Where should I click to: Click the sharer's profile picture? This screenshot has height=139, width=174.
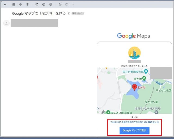[135, 53]
